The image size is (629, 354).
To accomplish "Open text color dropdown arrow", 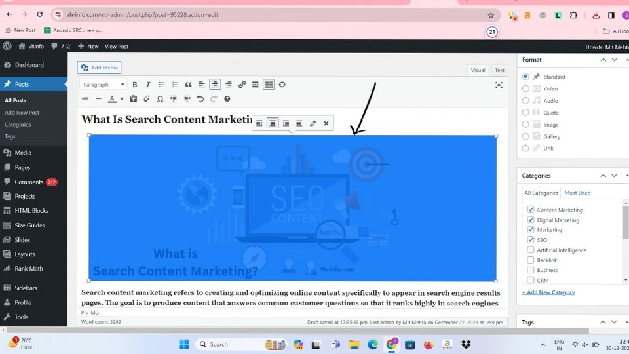I will pyautogui.click(x=122, y=99).
